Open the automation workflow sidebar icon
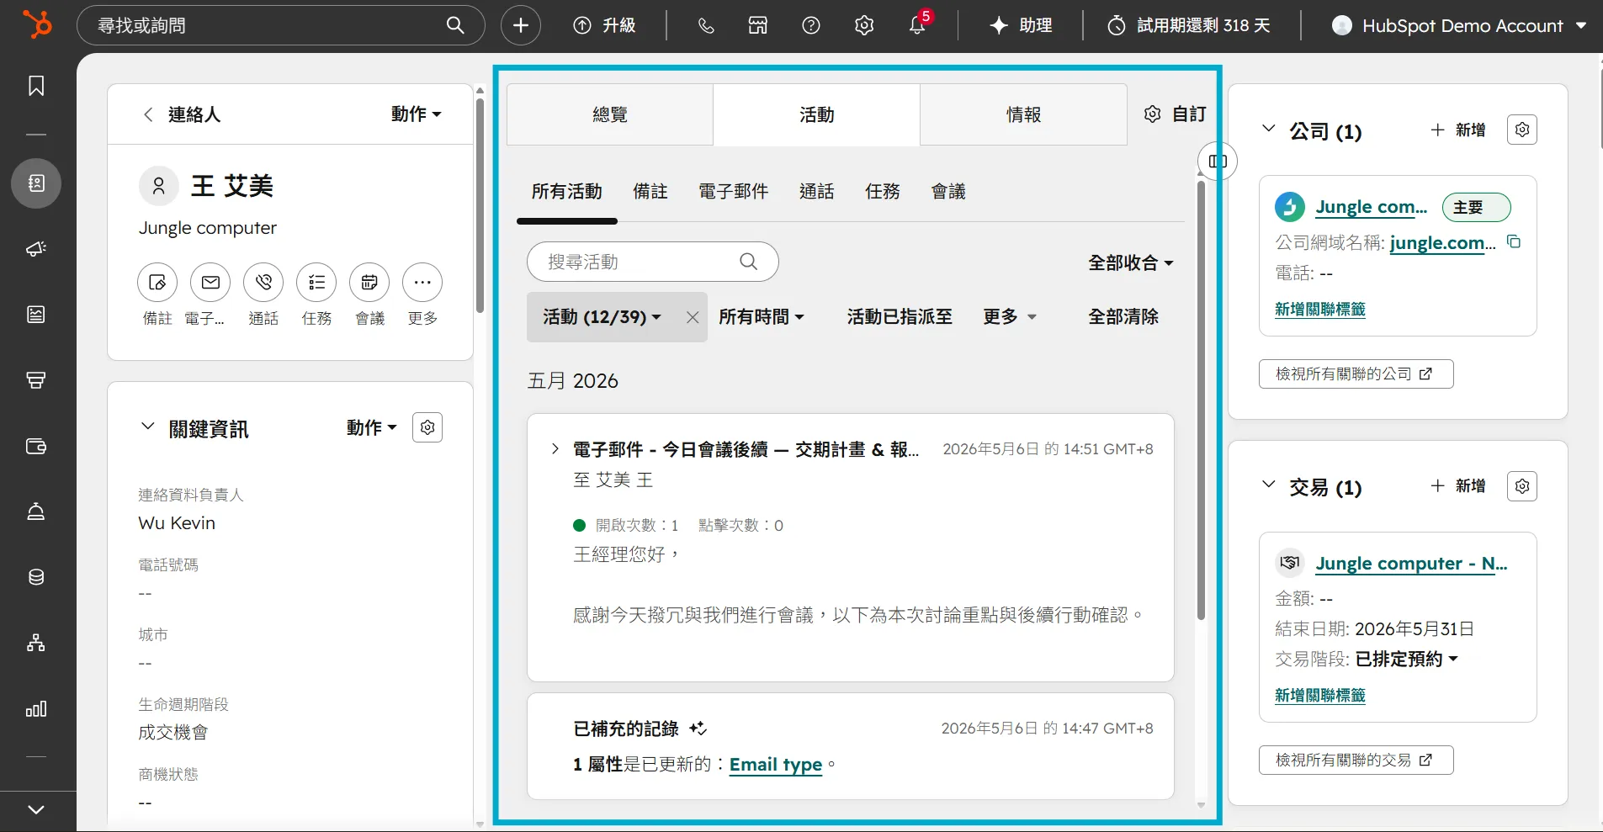Image resolution: width=1603 pixels, height=832 pixels. tap(36, 643)
